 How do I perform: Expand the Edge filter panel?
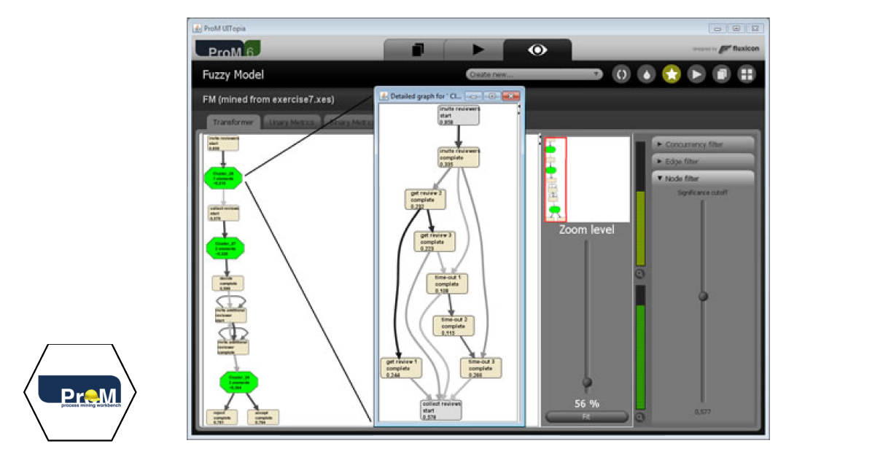click(703, 161)
